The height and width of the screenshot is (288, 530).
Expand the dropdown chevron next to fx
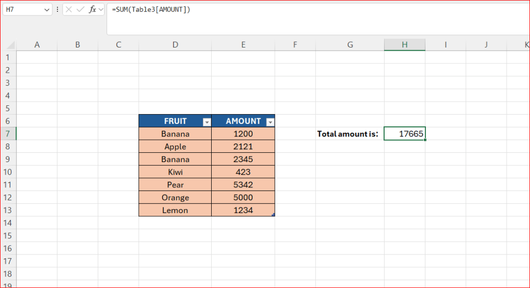coord(101,9)
